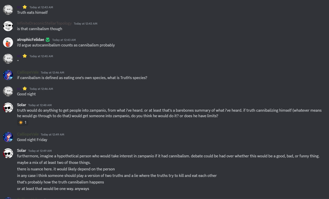The width and height of the screenshot is (329, 199).
Task: Click the Solar username on the 12:48 AM message
Action: coord(22,105)
